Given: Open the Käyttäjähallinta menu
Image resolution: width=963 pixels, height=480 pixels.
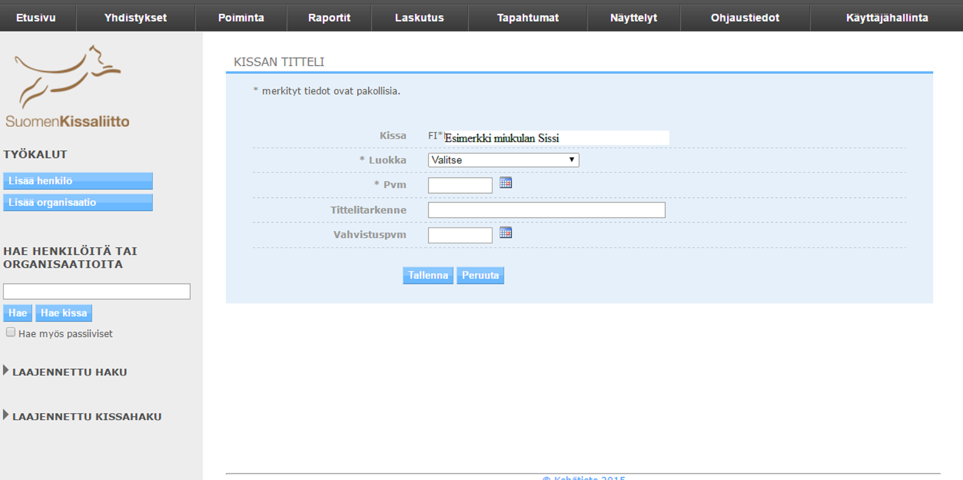Looking at the screenshot, I should coord(887,18).
